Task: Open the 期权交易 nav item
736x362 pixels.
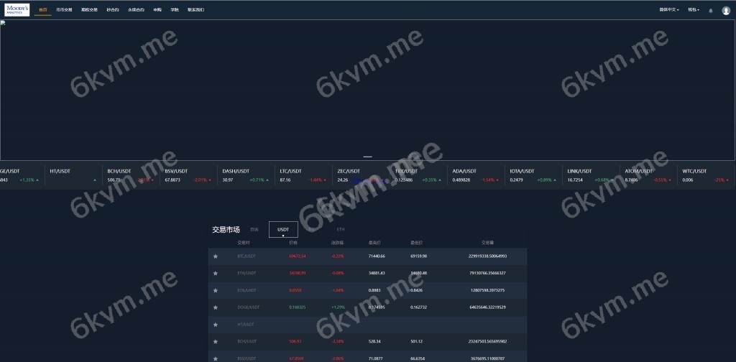Action: 89,10
